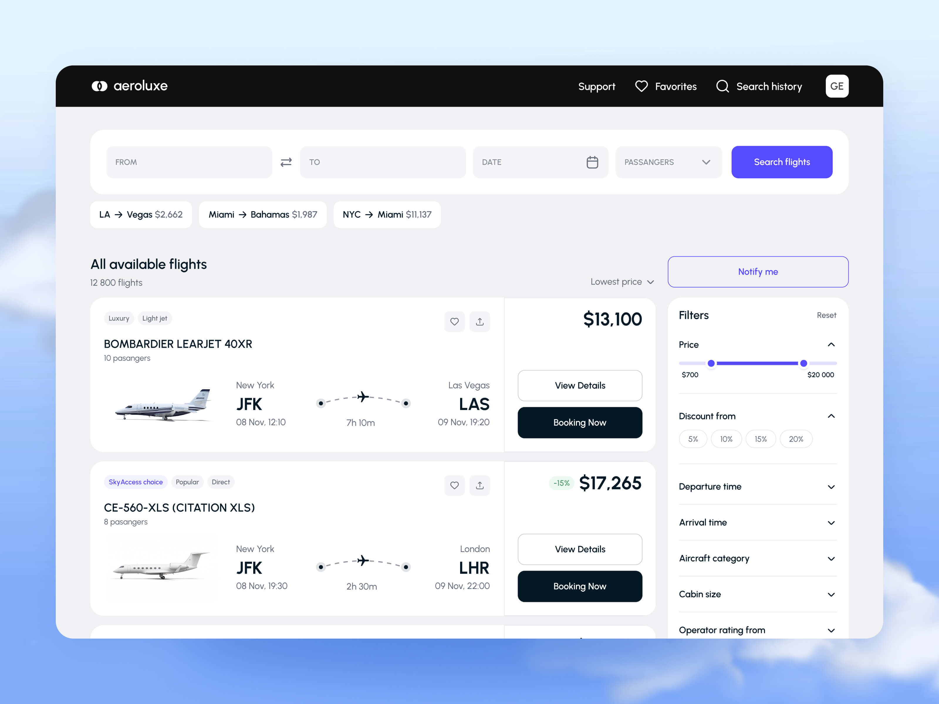
Task: Reset all filters
Action: tap(827, 315)
